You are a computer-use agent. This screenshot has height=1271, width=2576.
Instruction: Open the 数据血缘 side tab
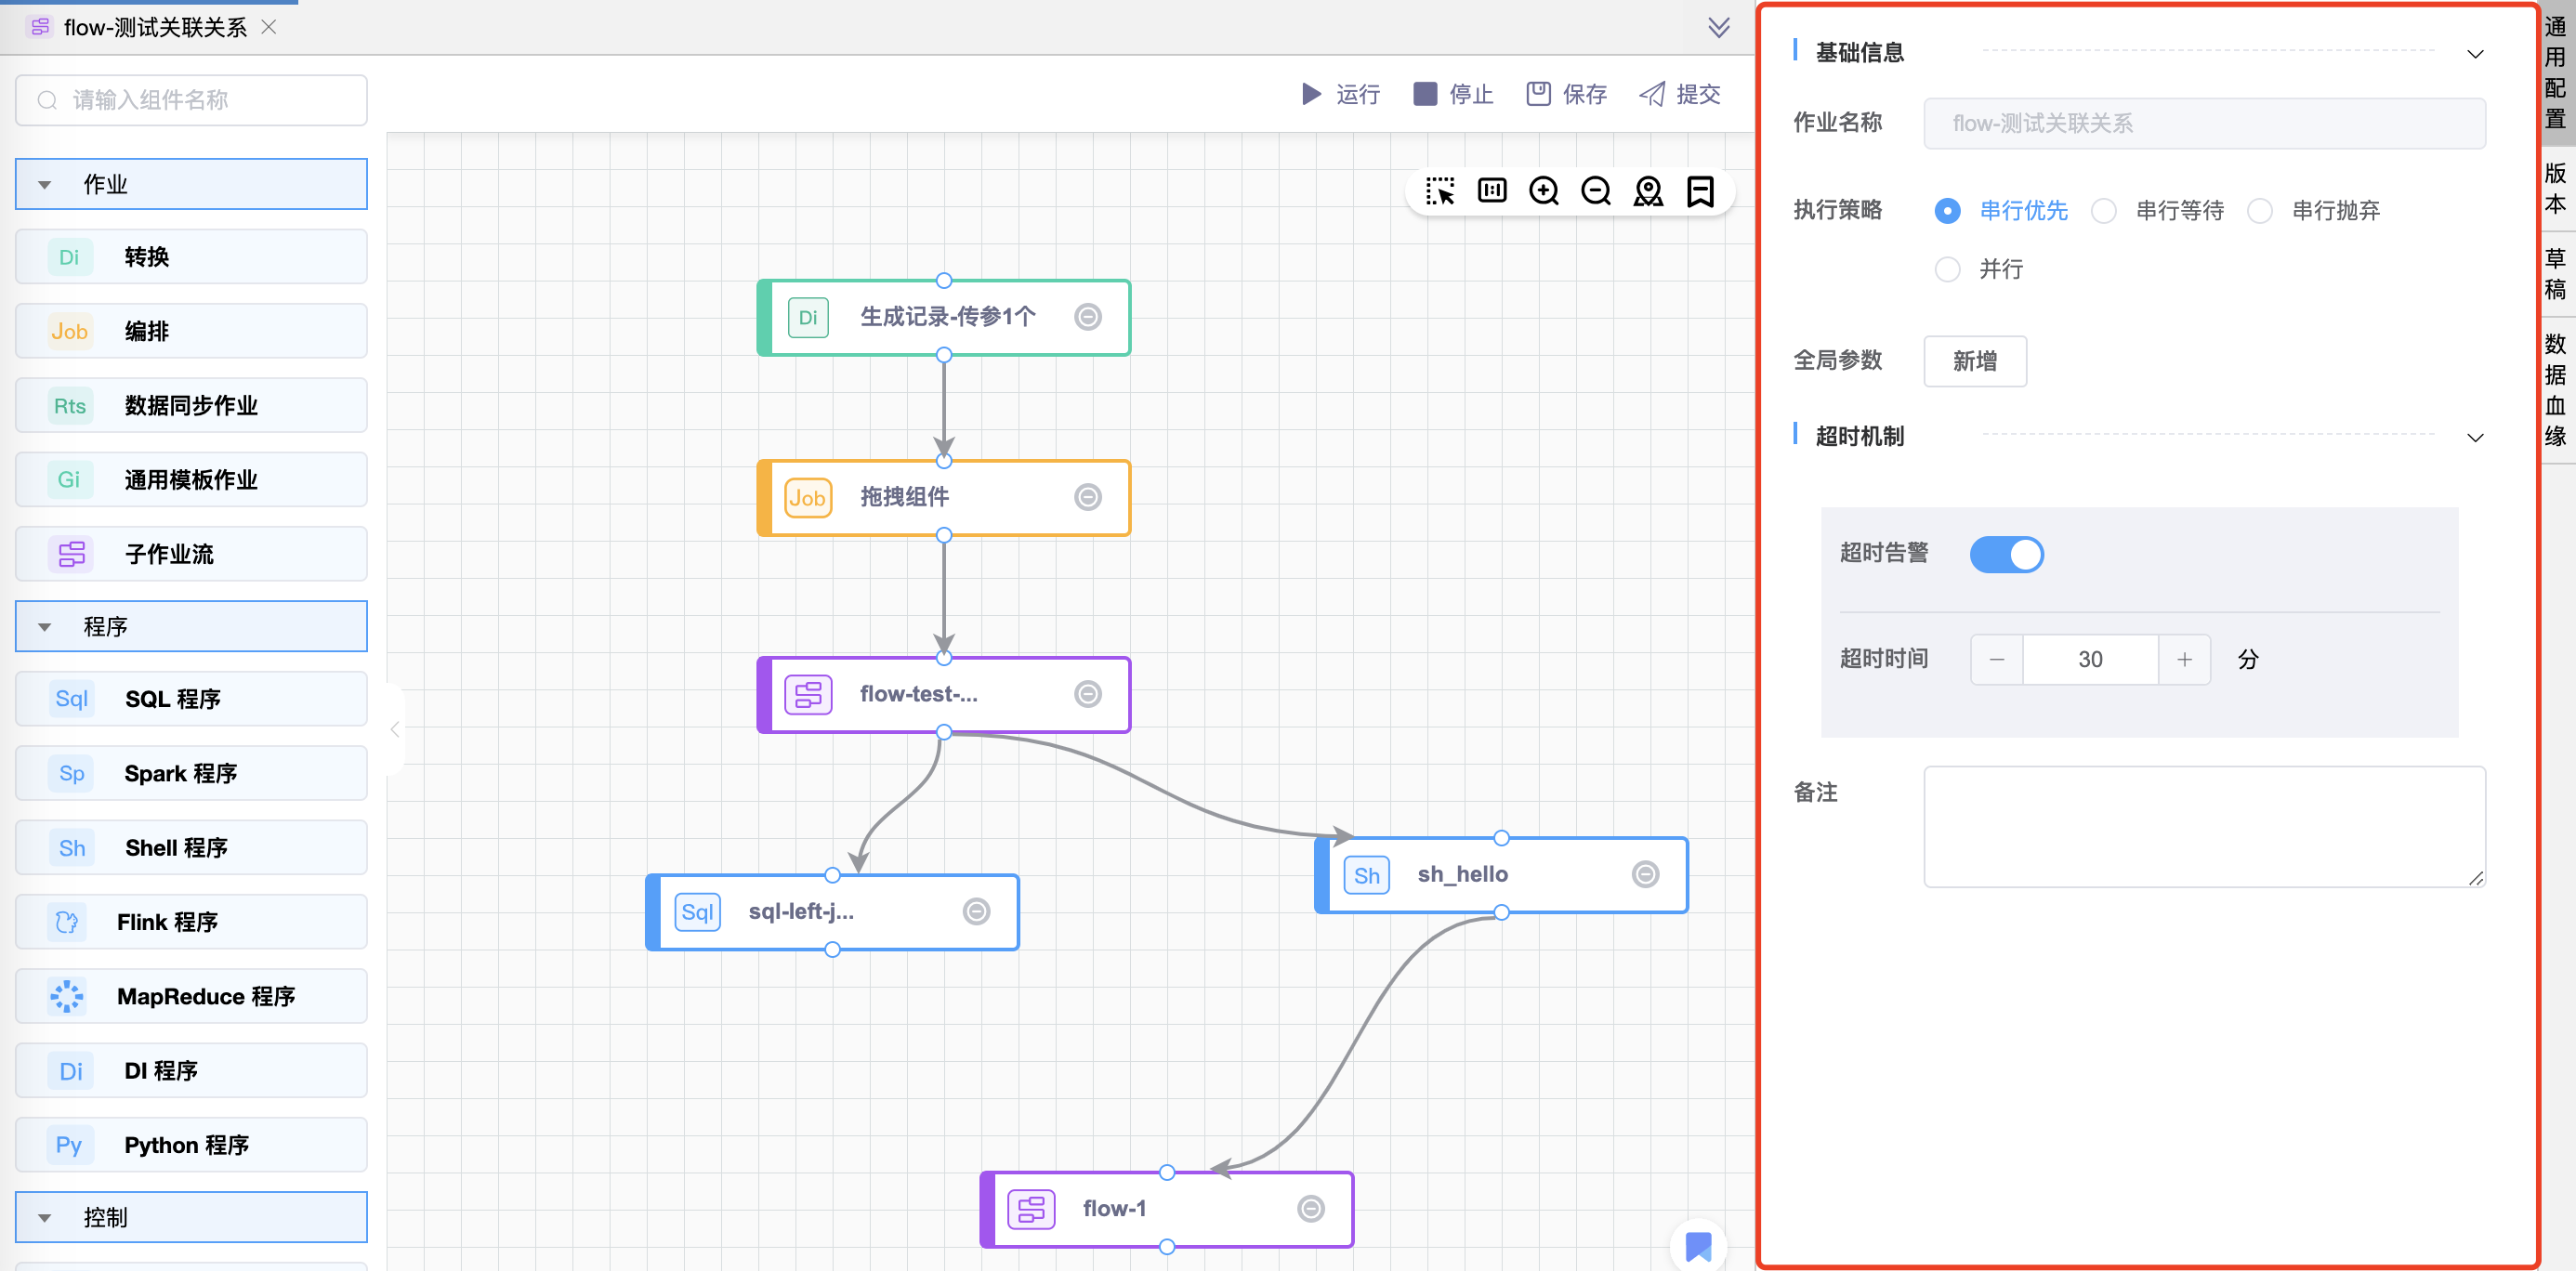click(x=2555, y=390)
